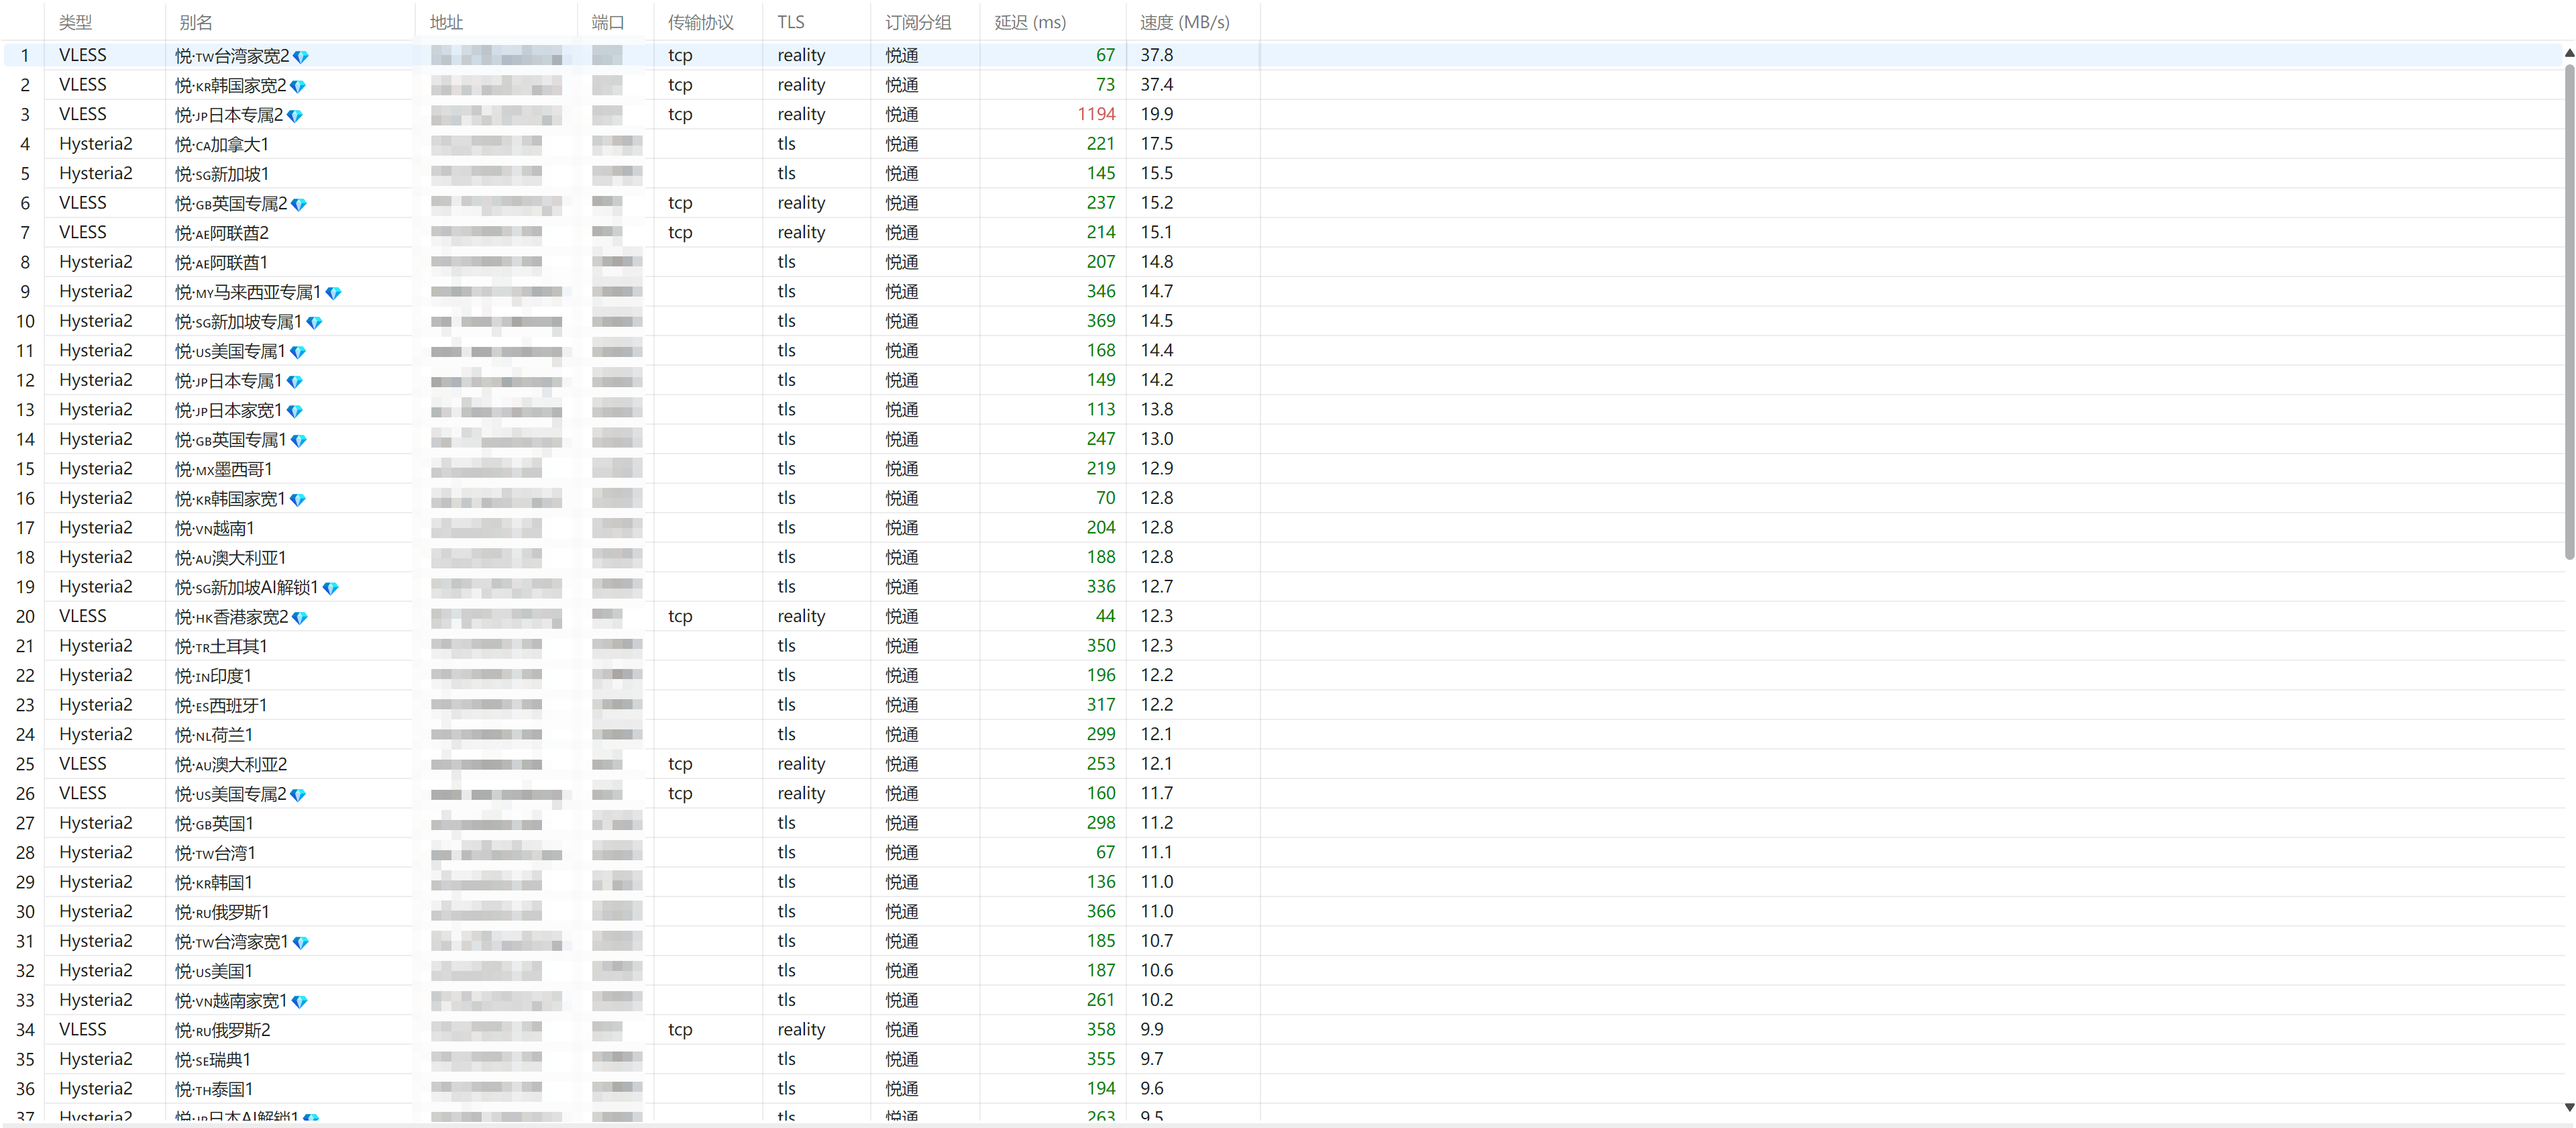2576x1128 pixels.
Task: Click diamond icon beside 悦·GB英国专属1
Action: coord(298,441)
